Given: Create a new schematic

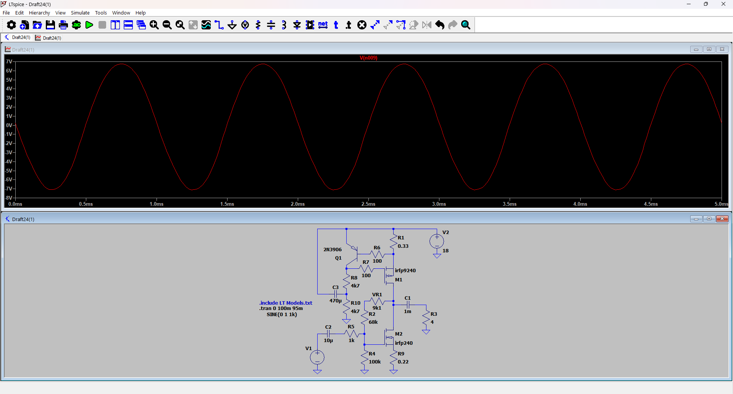Looking at the screenshot, I should [x=24, y=25].
